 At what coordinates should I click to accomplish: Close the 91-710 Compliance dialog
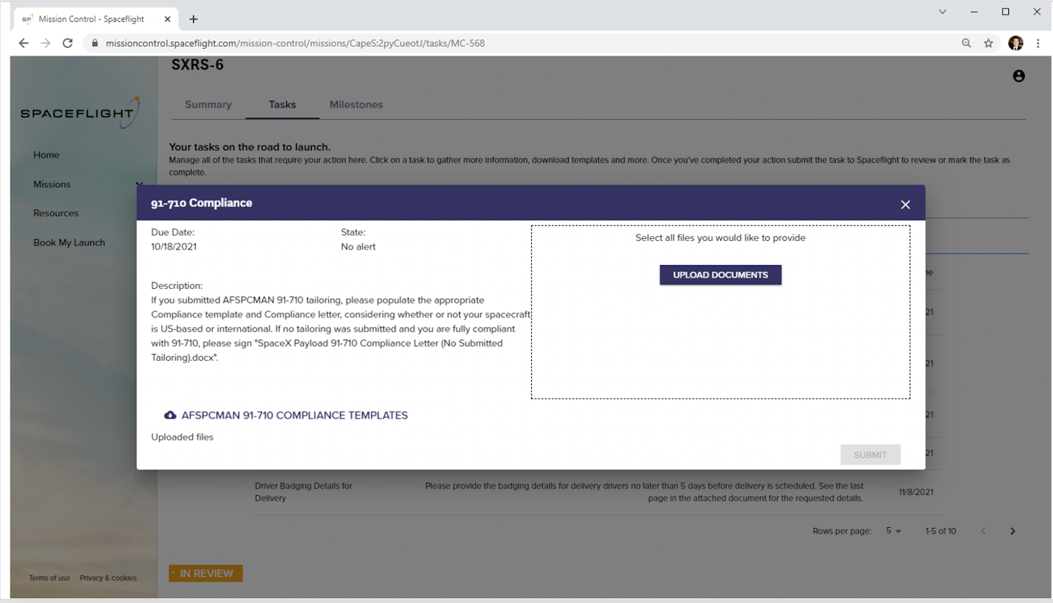pos(906,205)
